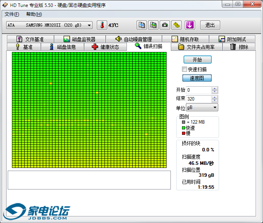Open the 文件基准 tab
This screenshot has width=263, height=223.
30,39
